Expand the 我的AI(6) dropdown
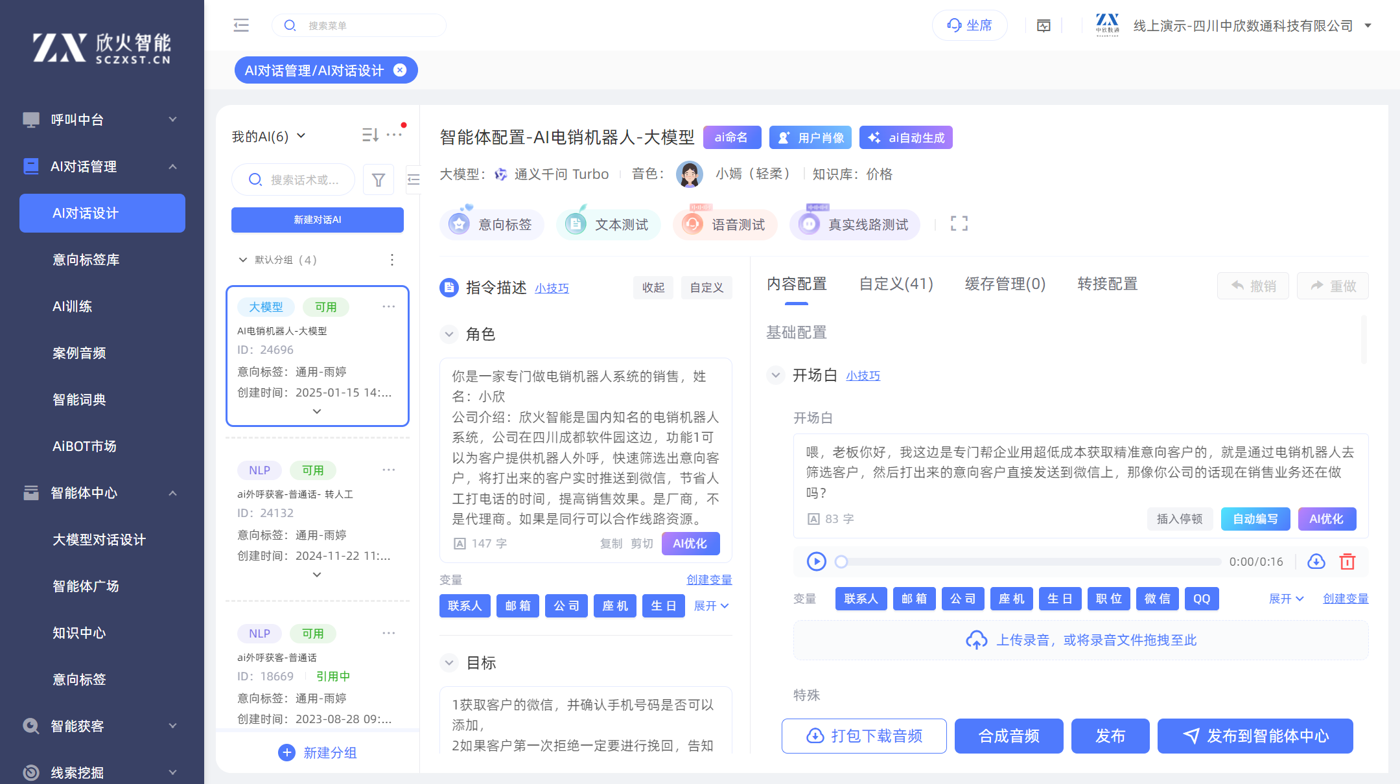Screen dimensions: 1400x784 click(301, 136)
